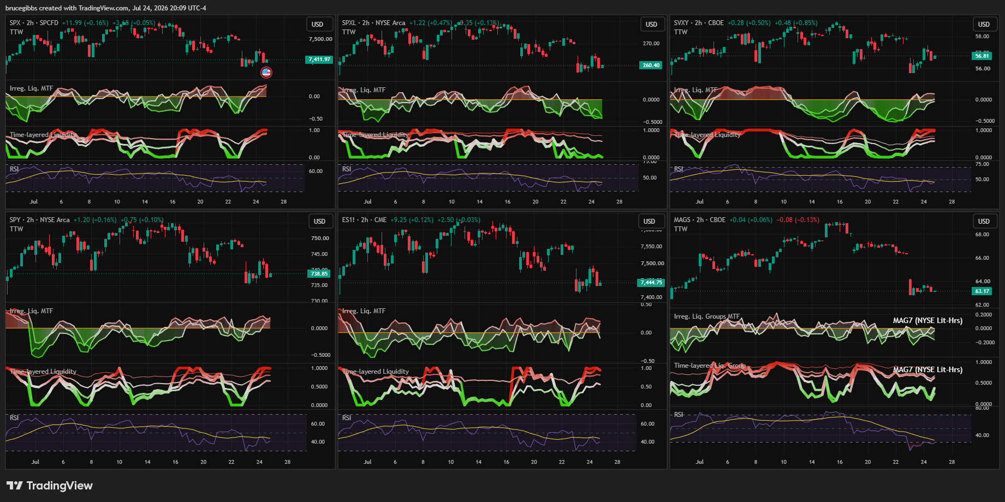Click the 63.17 price tag on MAGS
Screen dimensions: 1005x502
[x=982, y=291]
